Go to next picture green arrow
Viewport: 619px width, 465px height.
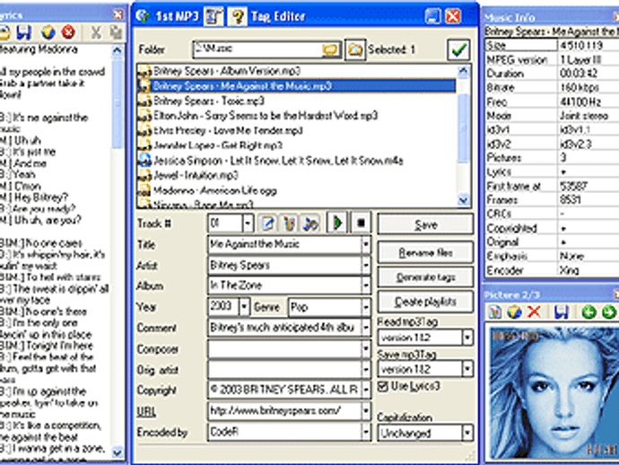[x=608, y=312]
